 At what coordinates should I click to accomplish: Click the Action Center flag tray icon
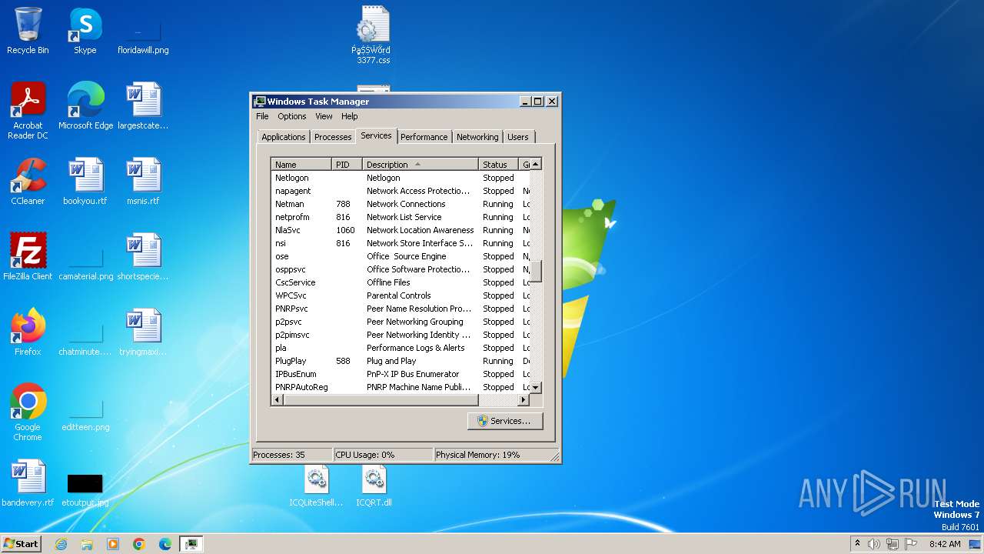point(912,544)
